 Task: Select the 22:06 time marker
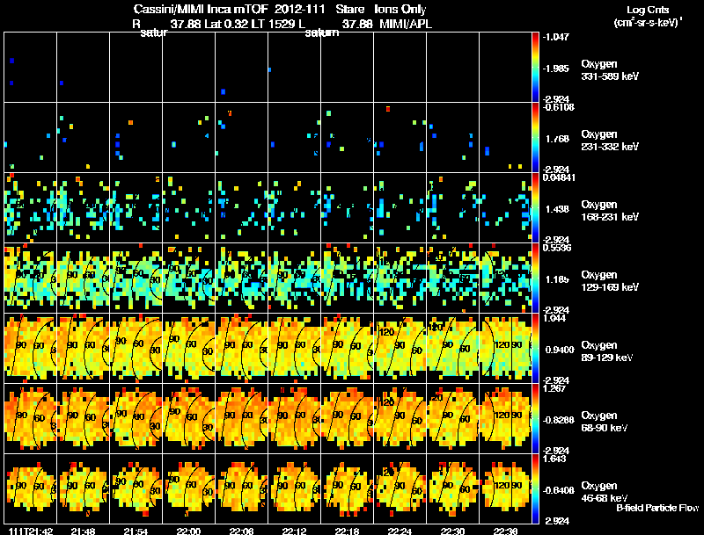coord(241,531)
